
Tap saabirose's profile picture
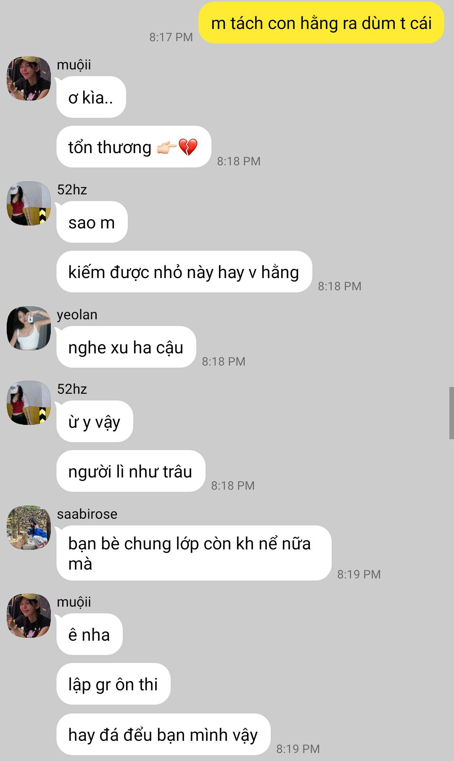click(29, 528)
